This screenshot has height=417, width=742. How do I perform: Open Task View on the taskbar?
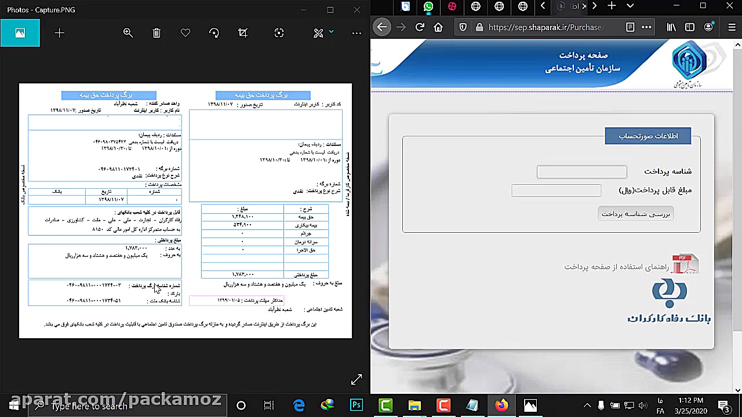coord(269,405)
